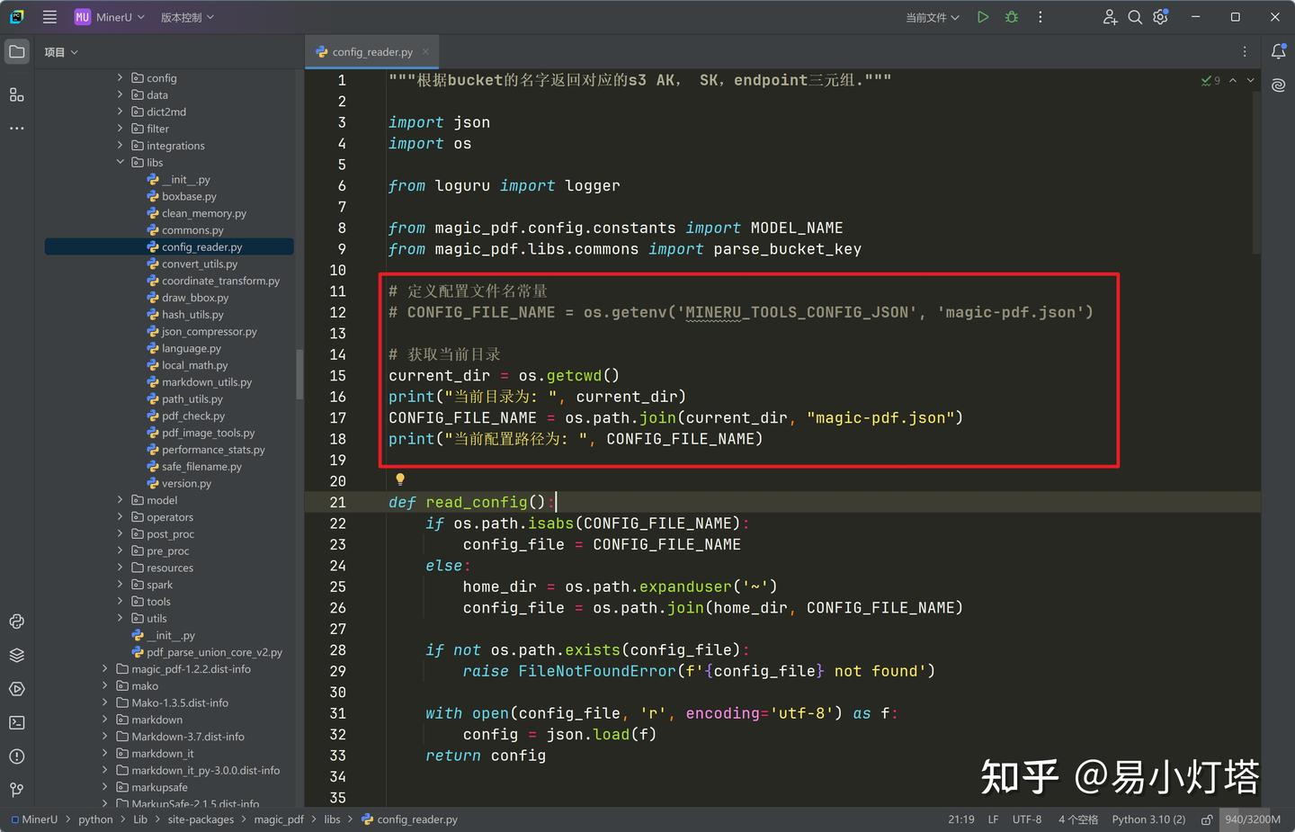
Task: Open the Terminal tool window icon
Action: 17,722
